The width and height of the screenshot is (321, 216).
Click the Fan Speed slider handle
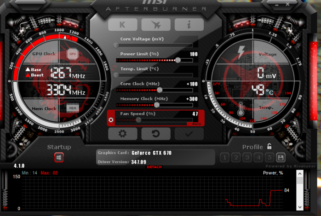pyautogui.click(x=138, y=120)
